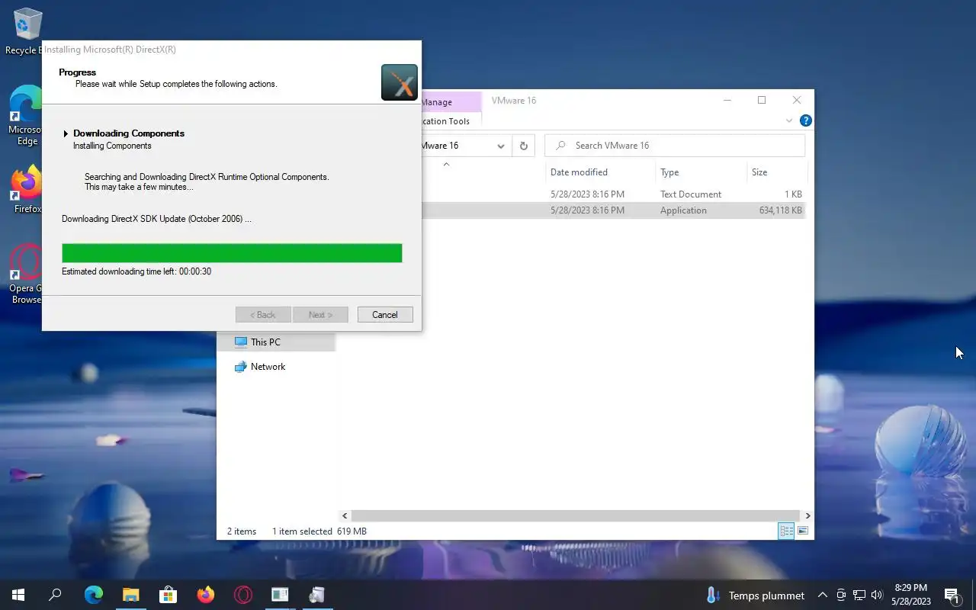Click the download progress bar in DirectX setup

pyautogui.click(x=232, y=253)
